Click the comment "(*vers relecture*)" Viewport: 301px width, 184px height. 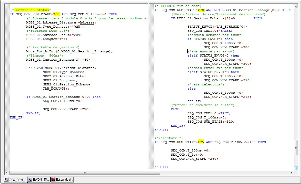click(x=206, y=84)
